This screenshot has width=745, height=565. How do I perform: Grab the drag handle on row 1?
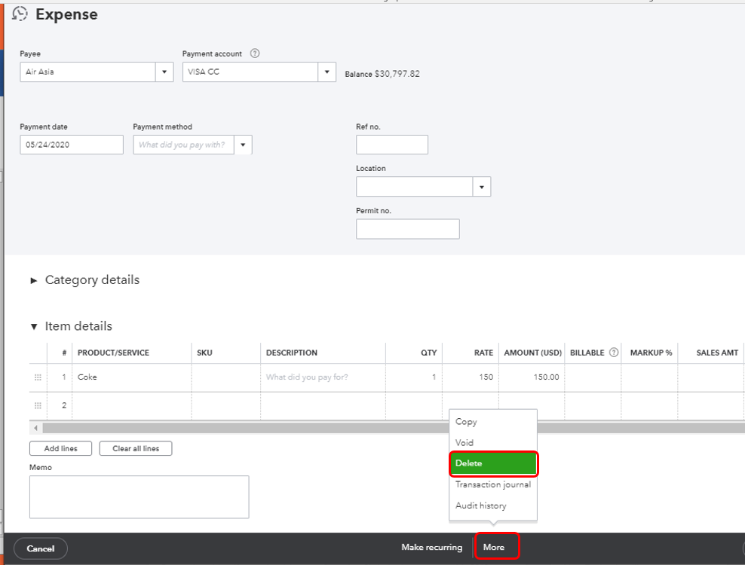point(38,377)
